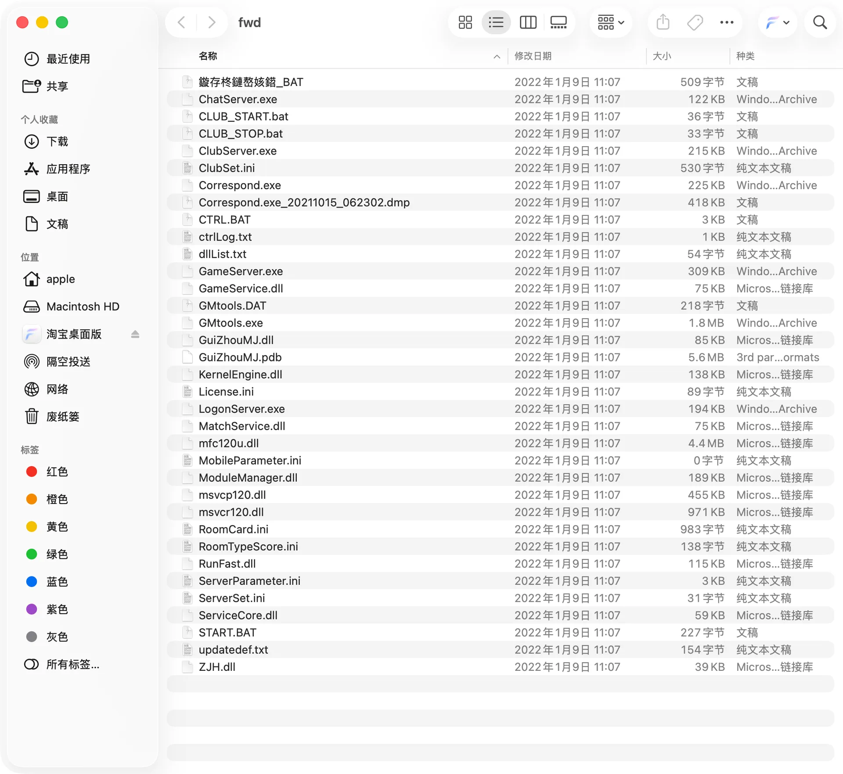Open the more actions ellipsis menu
Viewport: 843px width, 774px height.
pyautogui.click(x=727, y=22)
